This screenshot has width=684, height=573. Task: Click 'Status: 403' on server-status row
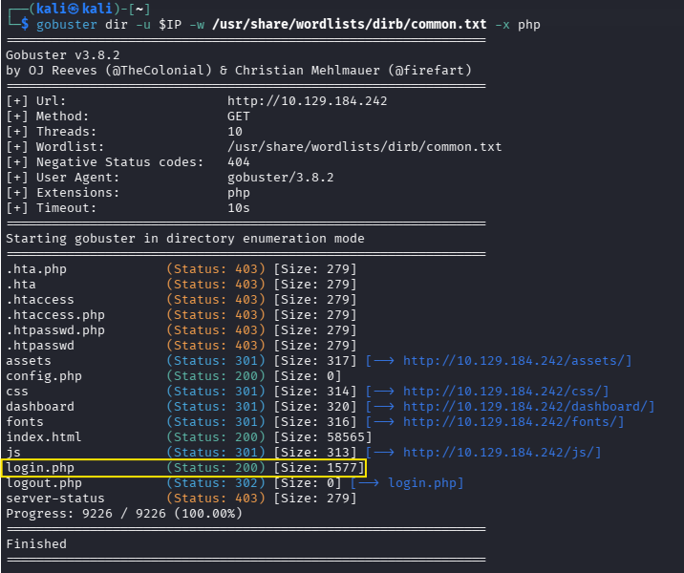216,499
